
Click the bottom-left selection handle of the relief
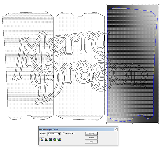tap(107, 123)
